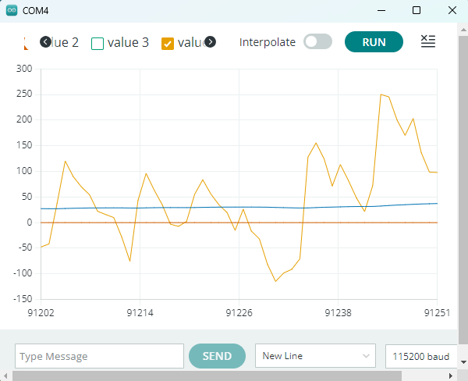This screenshot has height=381, width=468.
Task: Click the vertical scrollbar down arrow
Action: coord(462,364)
